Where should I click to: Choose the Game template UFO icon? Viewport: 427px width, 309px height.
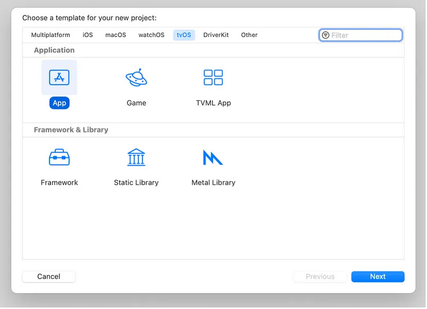(x=136, y=78)
